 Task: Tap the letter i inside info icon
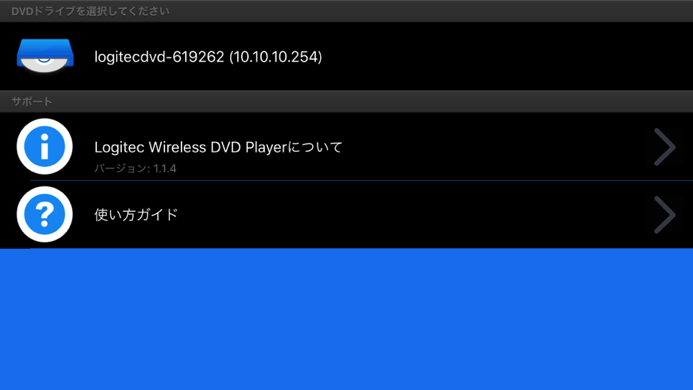point(44,147)
